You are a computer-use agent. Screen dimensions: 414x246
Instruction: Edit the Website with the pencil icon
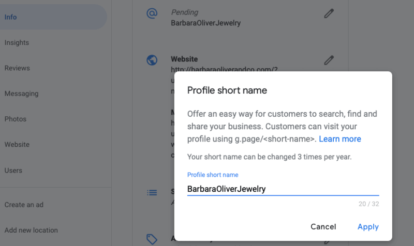point(329,60)
